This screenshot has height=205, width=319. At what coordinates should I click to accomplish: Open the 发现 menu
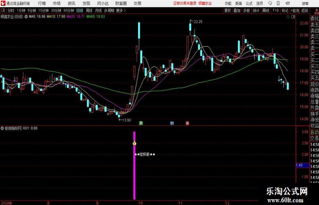click(86, 3)
